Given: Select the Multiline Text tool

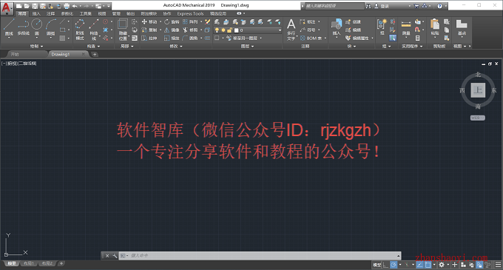Looking at the screenshot, I should point(291,29).
